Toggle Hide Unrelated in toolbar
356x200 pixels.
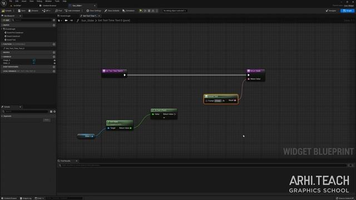pyautogui.click(x=72, y=11)
